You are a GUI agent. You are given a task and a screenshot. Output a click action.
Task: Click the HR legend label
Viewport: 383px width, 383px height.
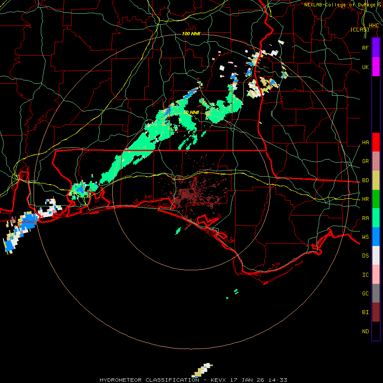(365, 199)
